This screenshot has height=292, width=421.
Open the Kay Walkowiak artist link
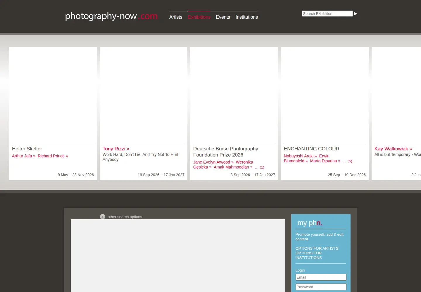click(x=393, y=149)
